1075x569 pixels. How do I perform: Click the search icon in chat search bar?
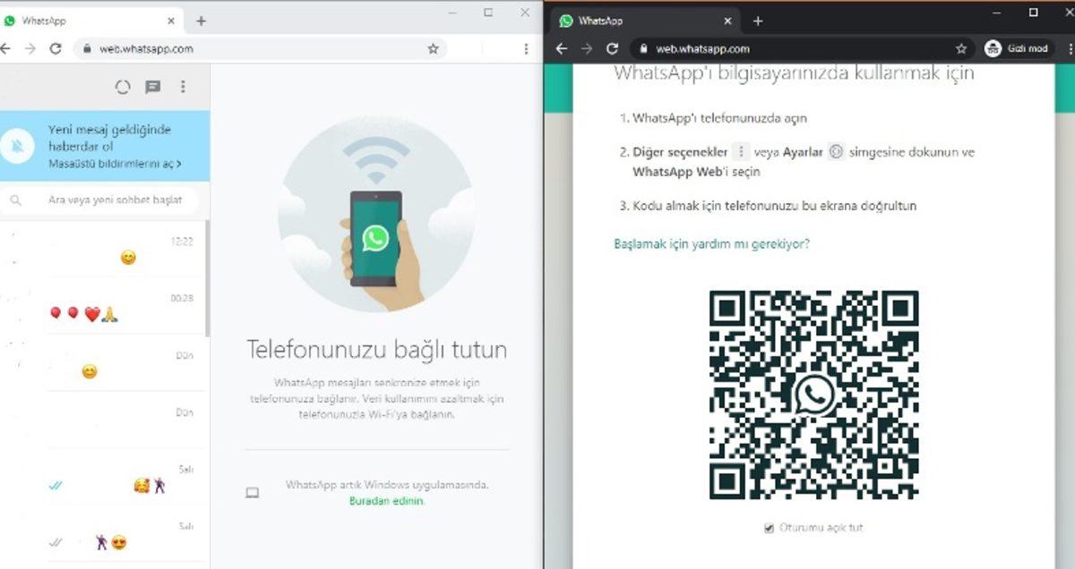pos(16,200)
